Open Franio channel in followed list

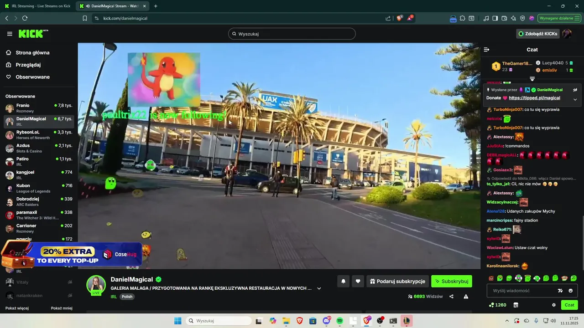[39, 108]
